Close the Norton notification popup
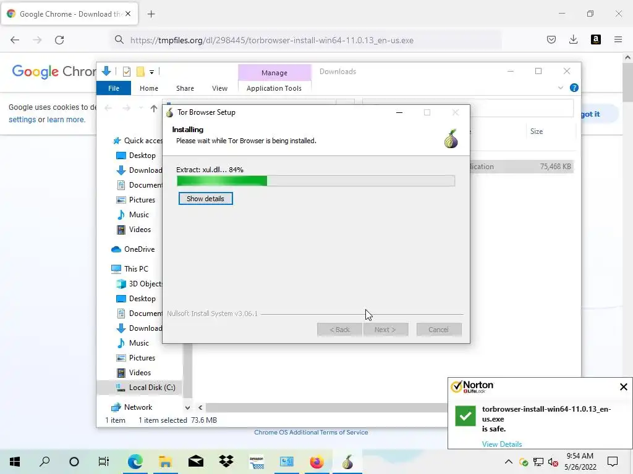 [x=623, y=387]
